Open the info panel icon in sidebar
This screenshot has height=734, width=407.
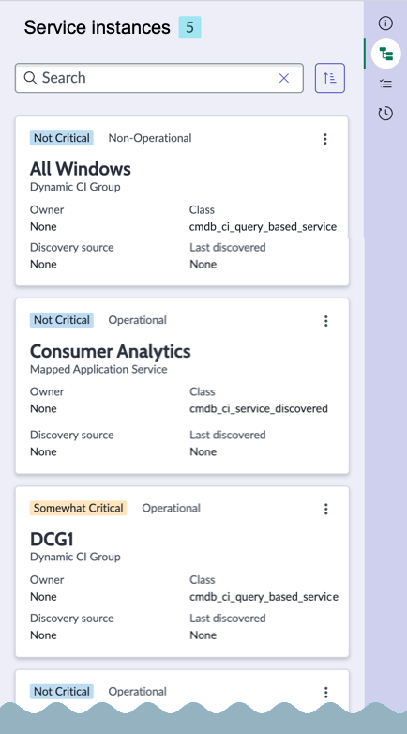coord(385,23)
